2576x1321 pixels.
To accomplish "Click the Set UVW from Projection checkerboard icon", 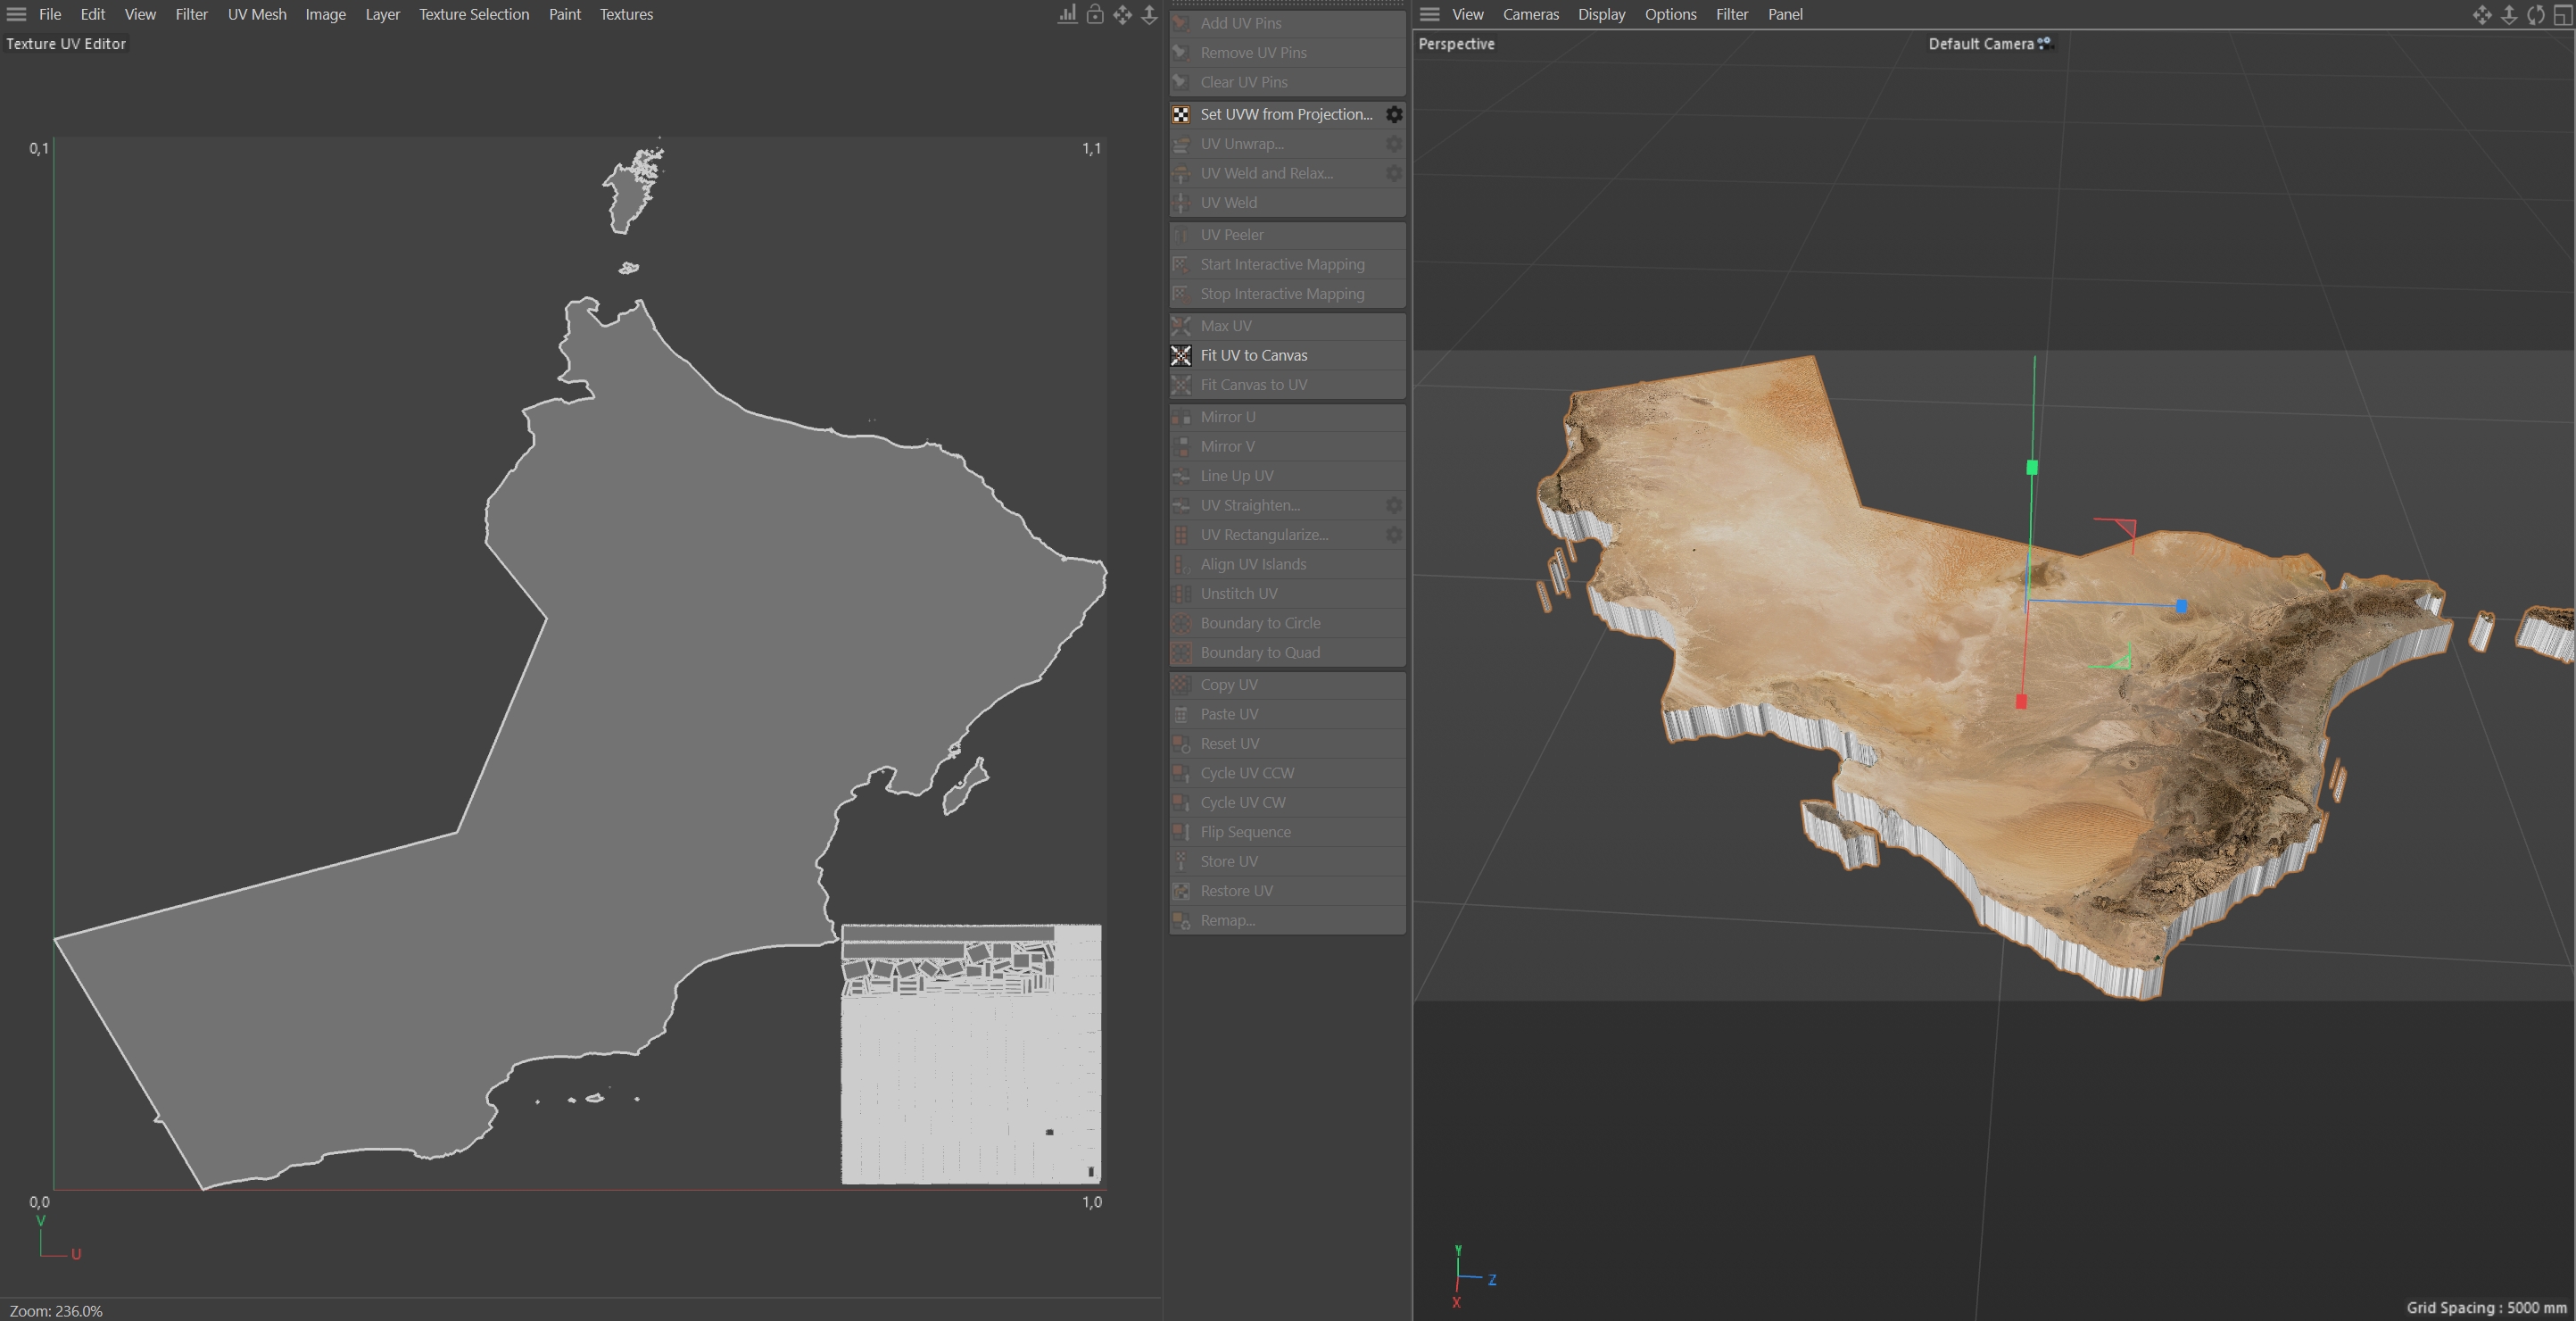I will 1181,114.
